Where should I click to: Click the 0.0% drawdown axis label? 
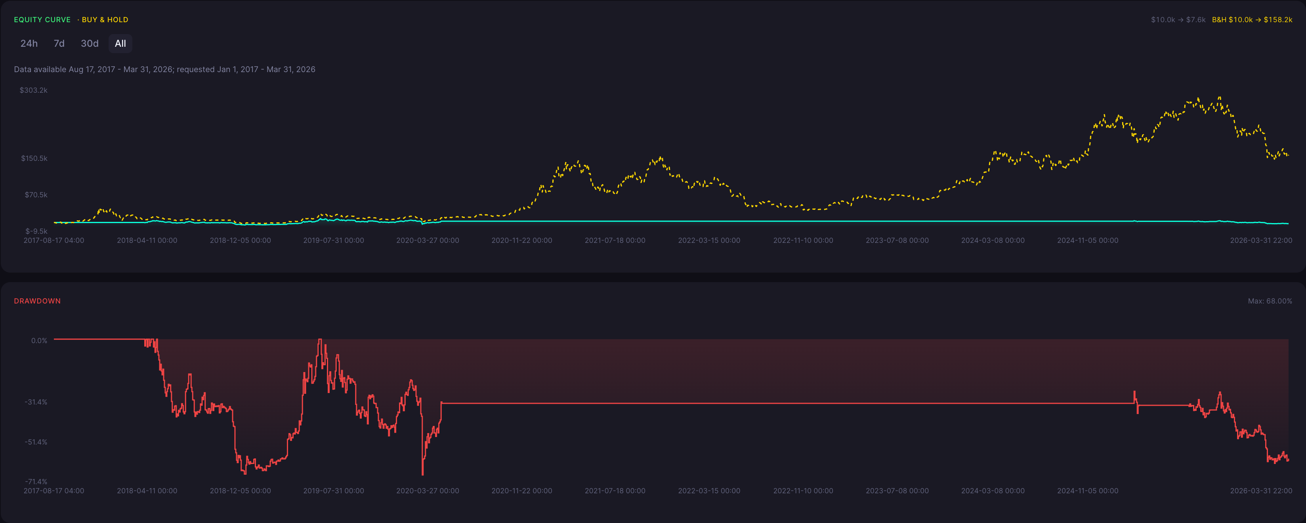coord(39,341)
